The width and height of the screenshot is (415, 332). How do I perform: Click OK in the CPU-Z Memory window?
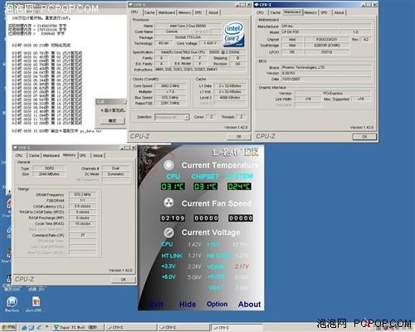point(124,280)
